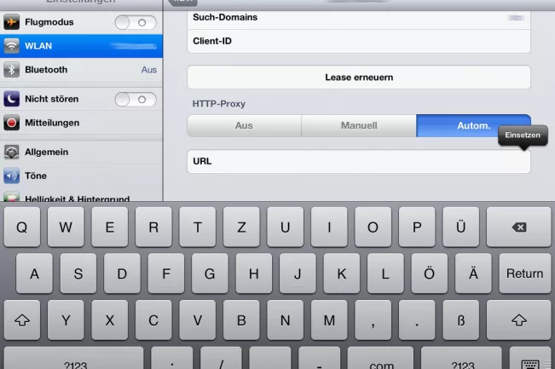Viewport: 555px width, 369px height.
Task: Tap the D key
Action: click(122, 274)
